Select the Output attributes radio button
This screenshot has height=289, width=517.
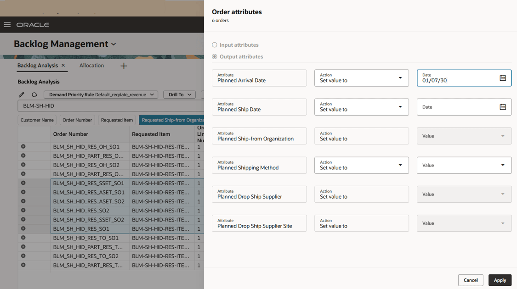click(x=215, y=56)
